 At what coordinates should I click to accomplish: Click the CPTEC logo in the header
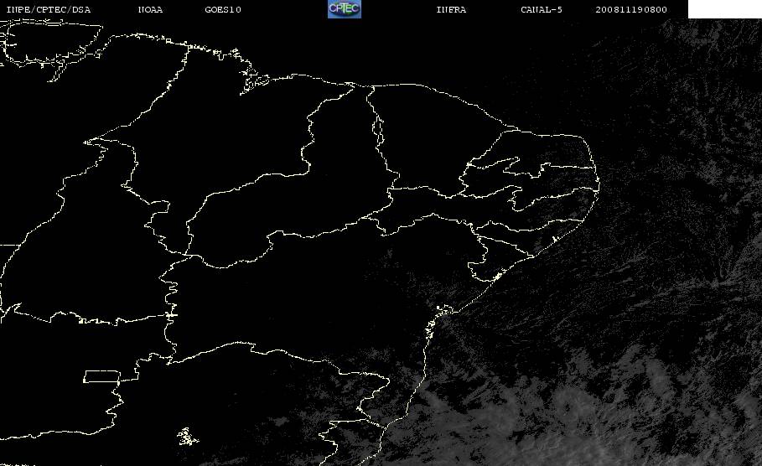(x=345, y=8)
